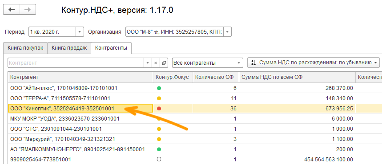Open the sort button 'Сумма НДС по расхождениям'
Viewport: 382px width, 164px height.
(x=314, y=63)
